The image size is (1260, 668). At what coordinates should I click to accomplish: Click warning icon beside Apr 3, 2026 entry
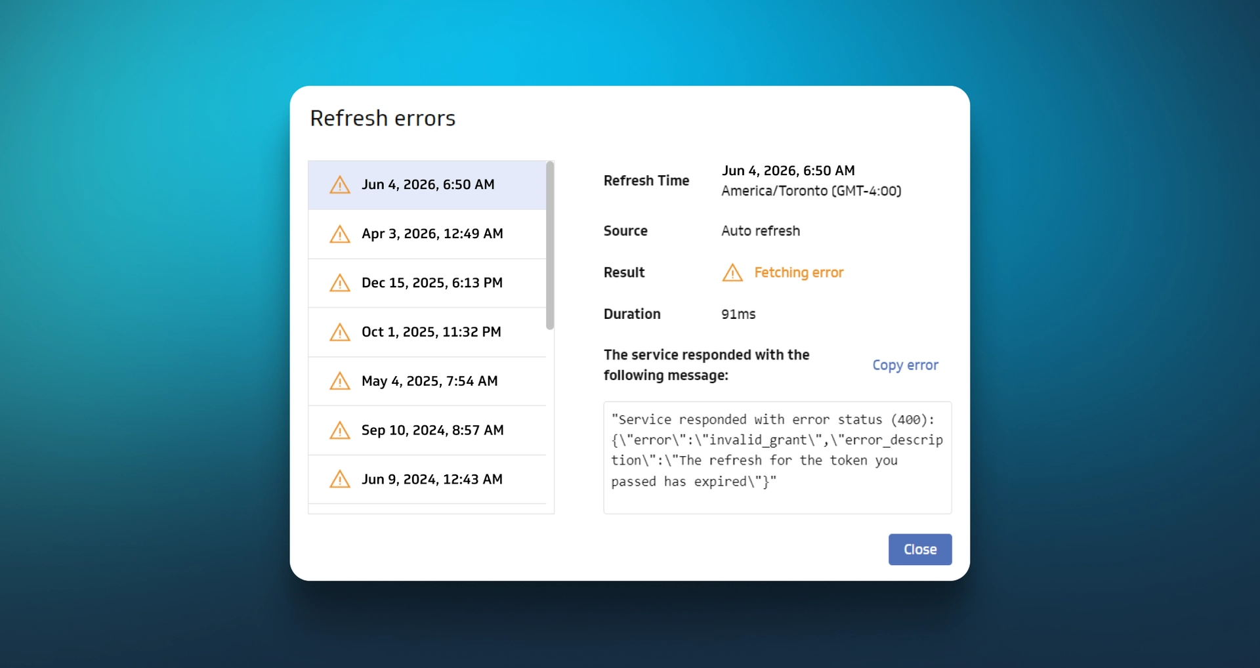(339, 234)
